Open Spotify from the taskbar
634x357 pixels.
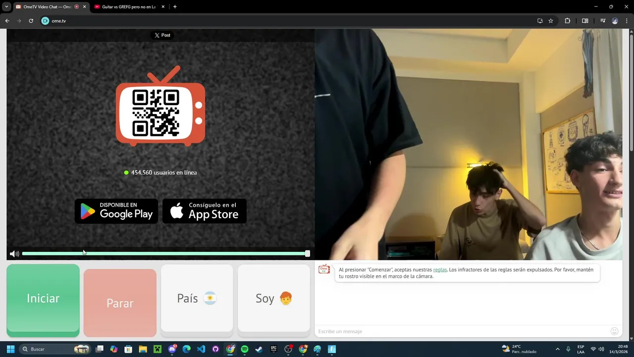[x=245, y=349]
